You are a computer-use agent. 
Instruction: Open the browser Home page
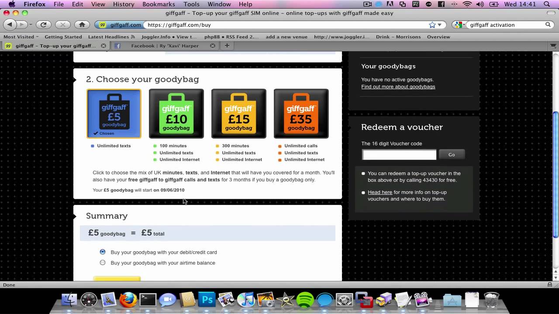[82, 24]
